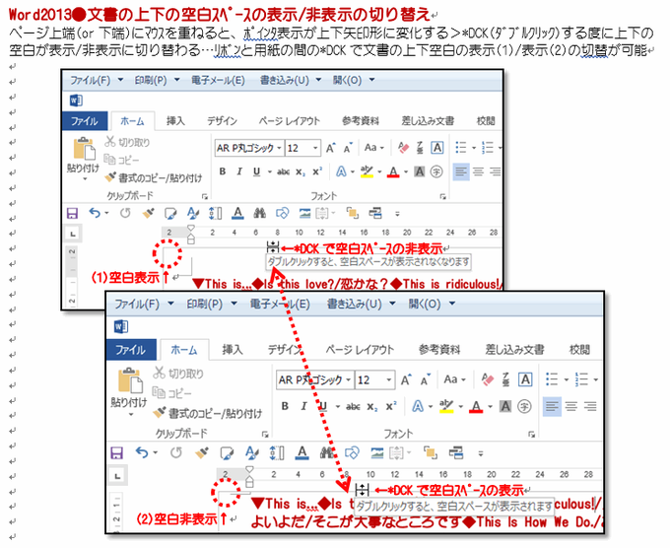
Task: Click underlined A icon in window (2) quick toolbar
Action: pos(301,452)
